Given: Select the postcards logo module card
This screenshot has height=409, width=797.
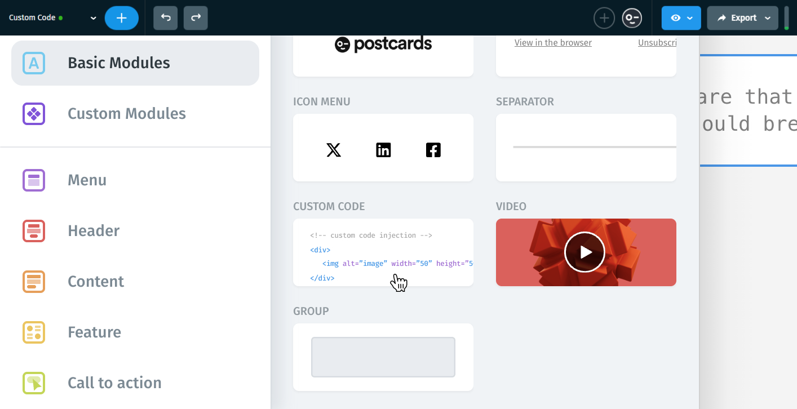Looking at the screenshot, I should [383, 56].
